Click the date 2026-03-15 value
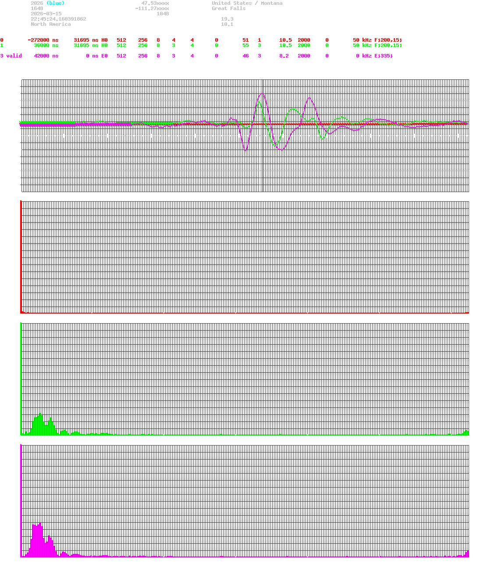The height and width of the screenshot is (567, 480). [x=46, y=14]
